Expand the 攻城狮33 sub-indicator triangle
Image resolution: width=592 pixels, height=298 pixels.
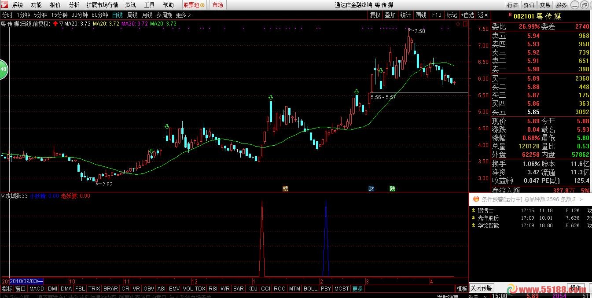(3, 196)
